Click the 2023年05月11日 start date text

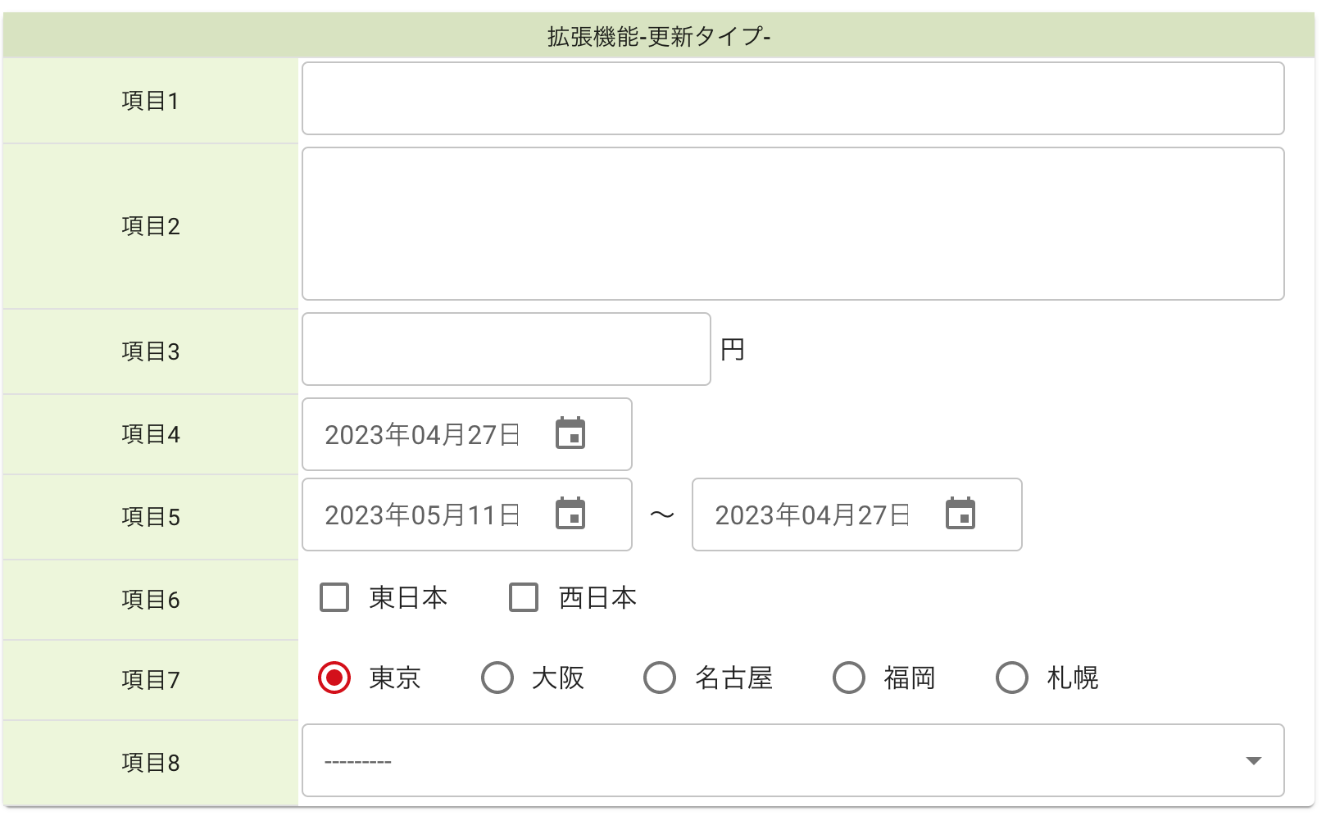coord(422,515)
